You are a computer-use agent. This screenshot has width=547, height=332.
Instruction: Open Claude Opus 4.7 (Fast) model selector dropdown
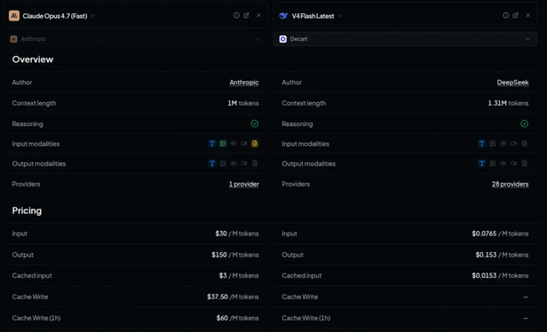tap(92, 16)
